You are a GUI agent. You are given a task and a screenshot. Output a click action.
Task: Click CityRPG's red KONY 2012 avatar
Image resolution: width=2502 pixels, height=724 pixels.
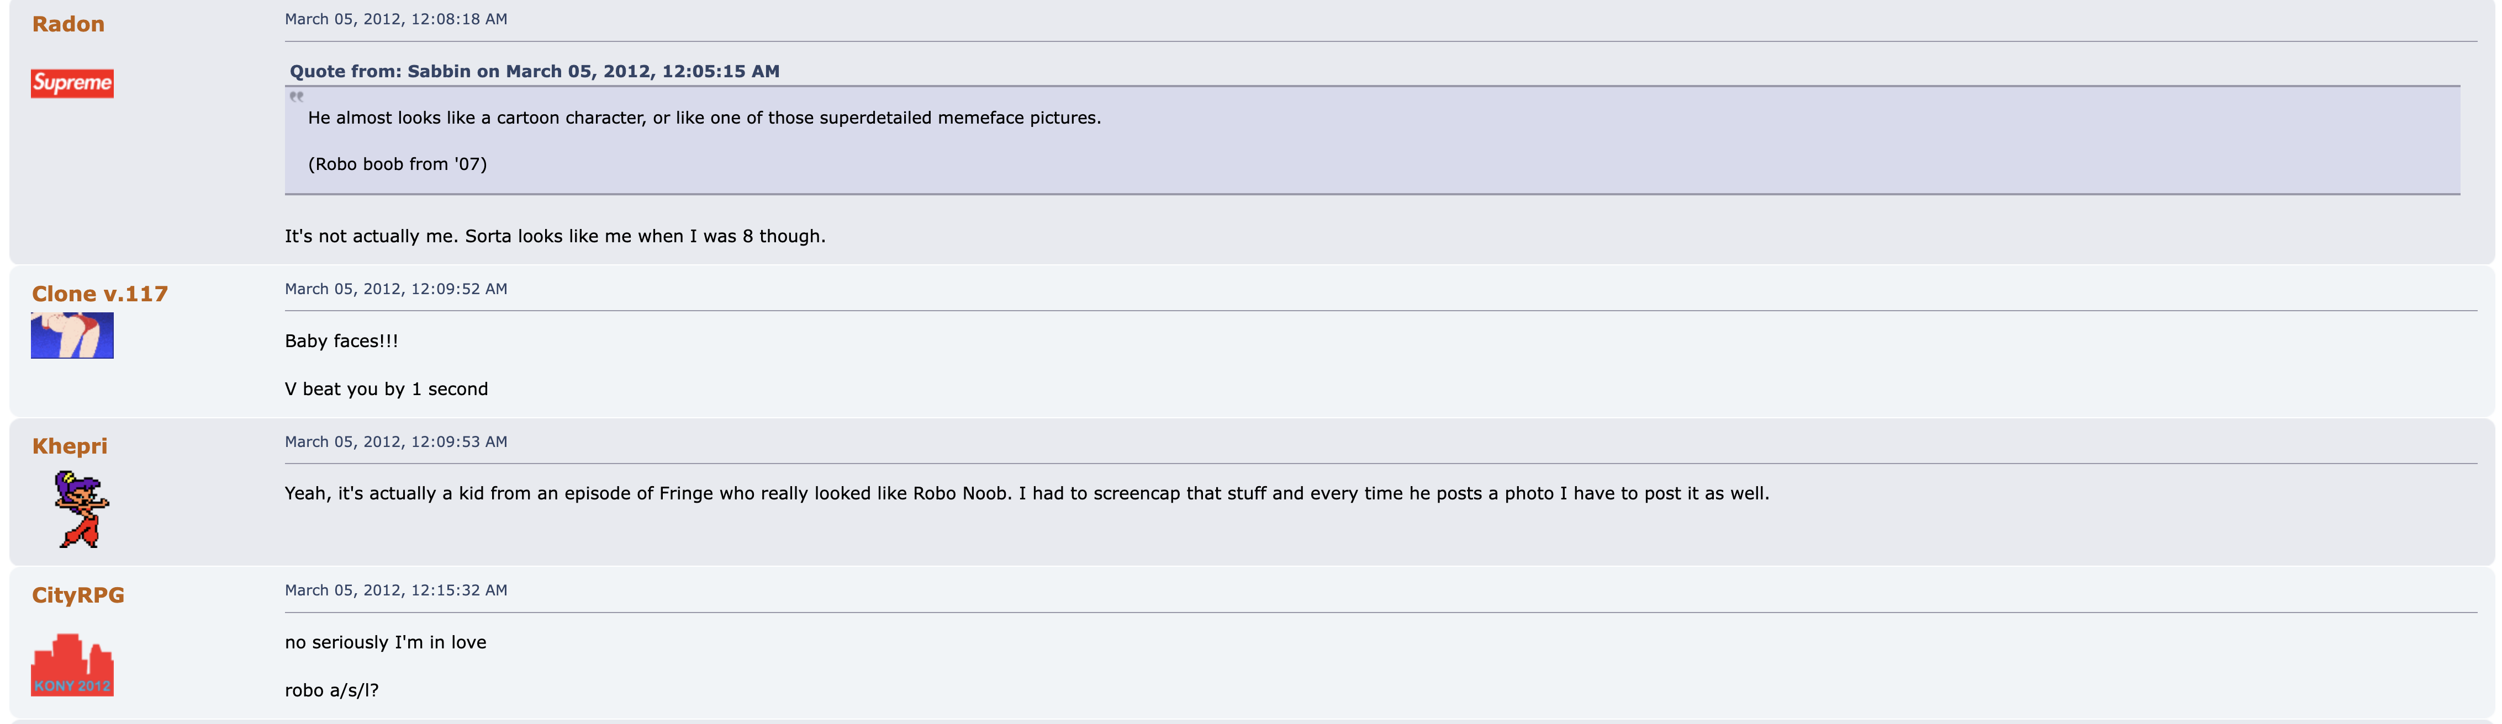pos(72,666)
